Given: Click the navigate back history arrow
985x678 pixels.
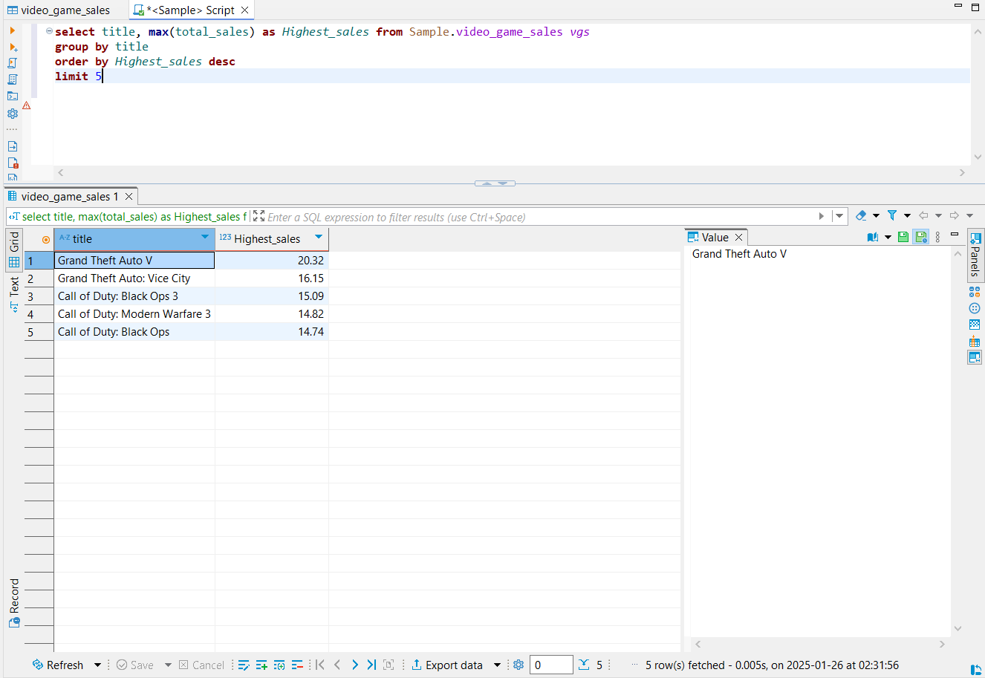Looking at the screenshot, I should tap(923, 215).
